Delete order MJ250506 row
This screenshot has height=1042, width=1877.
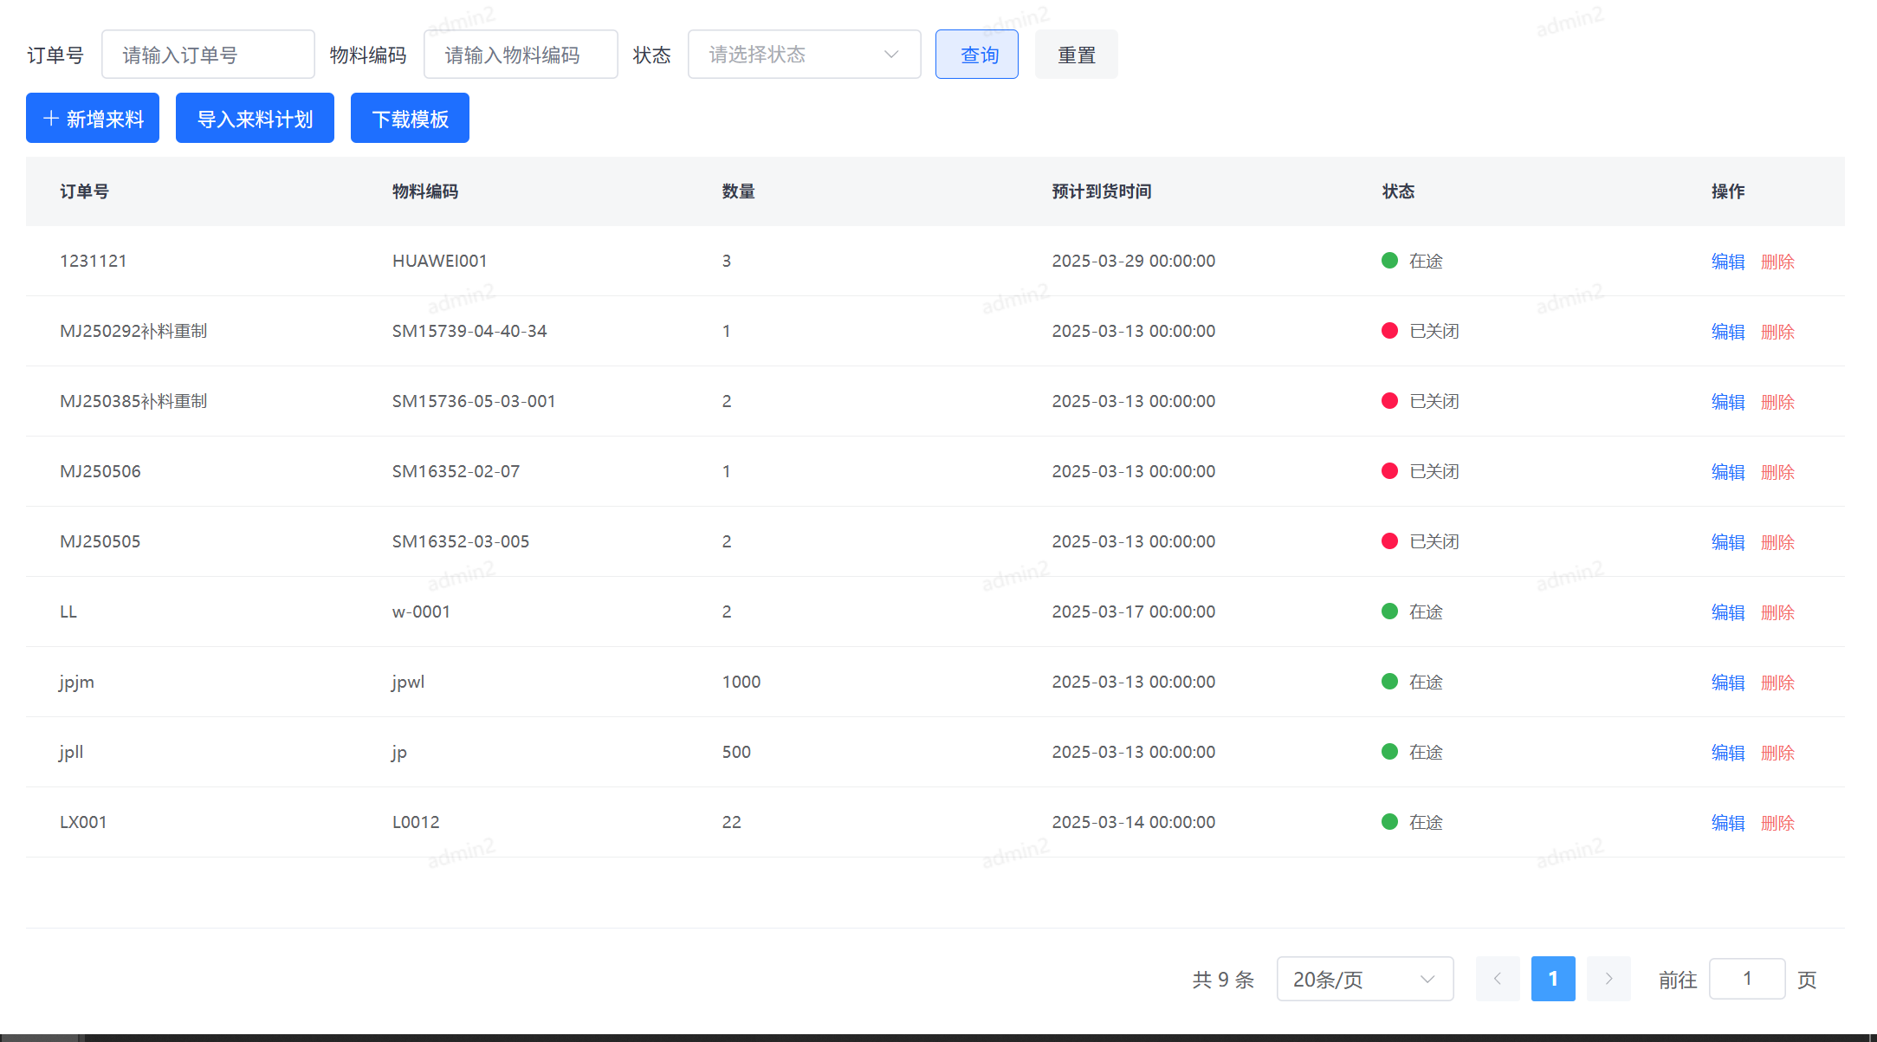(1777, 472)
